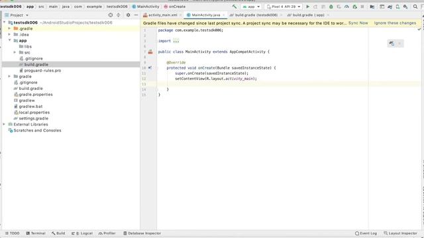
Task: Open the SDK Manager icon
Action: [x=405, y=7]
